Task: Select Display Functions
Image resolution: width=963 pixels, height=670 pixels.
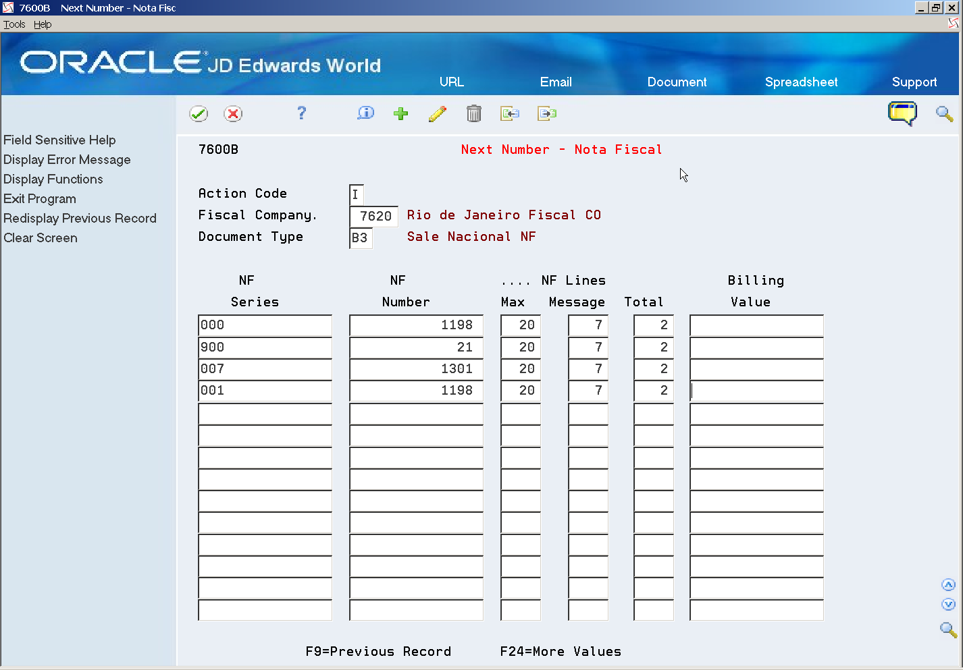Action: [x=53, y=179]
